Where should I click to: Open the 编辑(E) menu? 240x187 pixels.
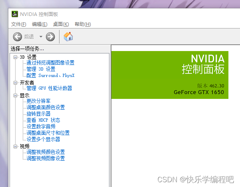[x=40, y=24]
